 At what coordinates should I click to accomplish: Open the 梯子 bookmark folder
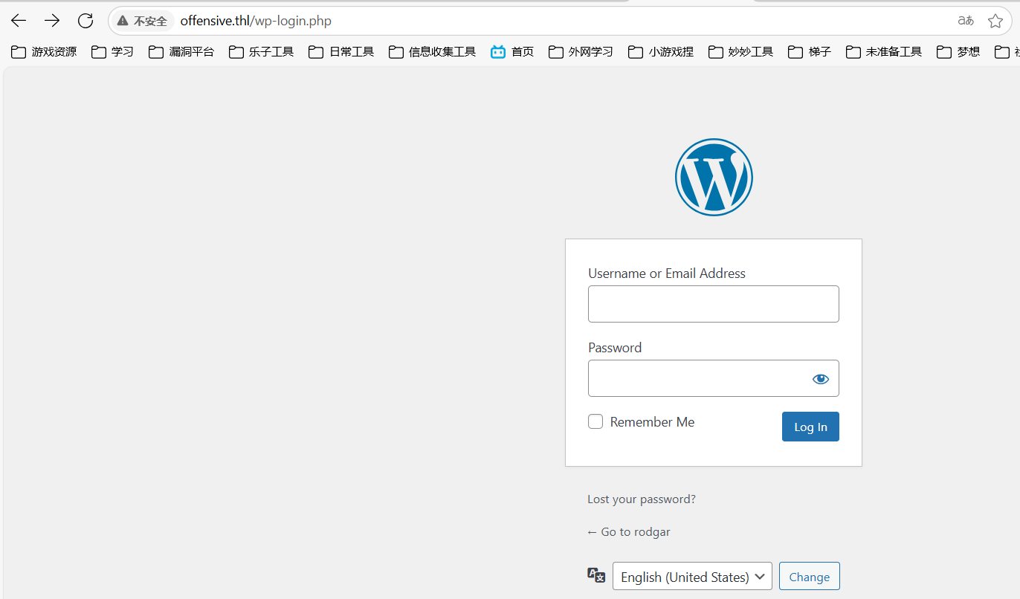coord(810,51)
